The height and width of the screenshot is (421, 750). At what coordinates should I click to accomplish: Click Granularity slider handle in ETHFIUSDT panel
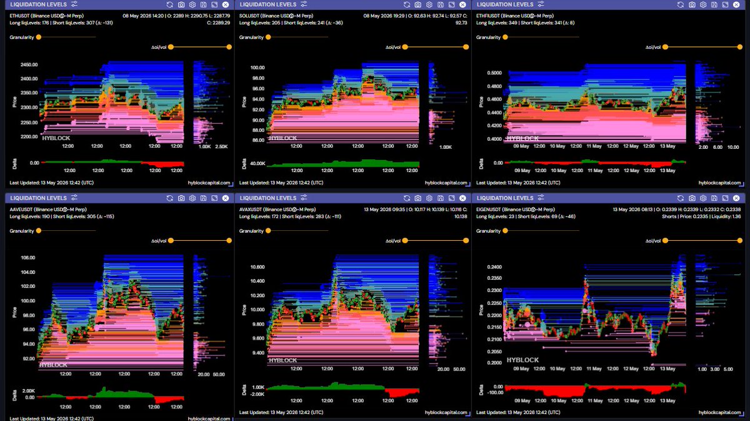pos(505,38)
